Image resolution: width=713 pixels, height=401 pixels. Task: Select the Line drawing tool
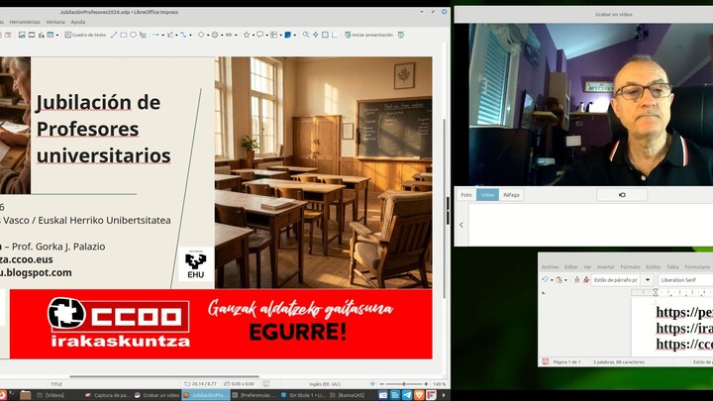114,35
